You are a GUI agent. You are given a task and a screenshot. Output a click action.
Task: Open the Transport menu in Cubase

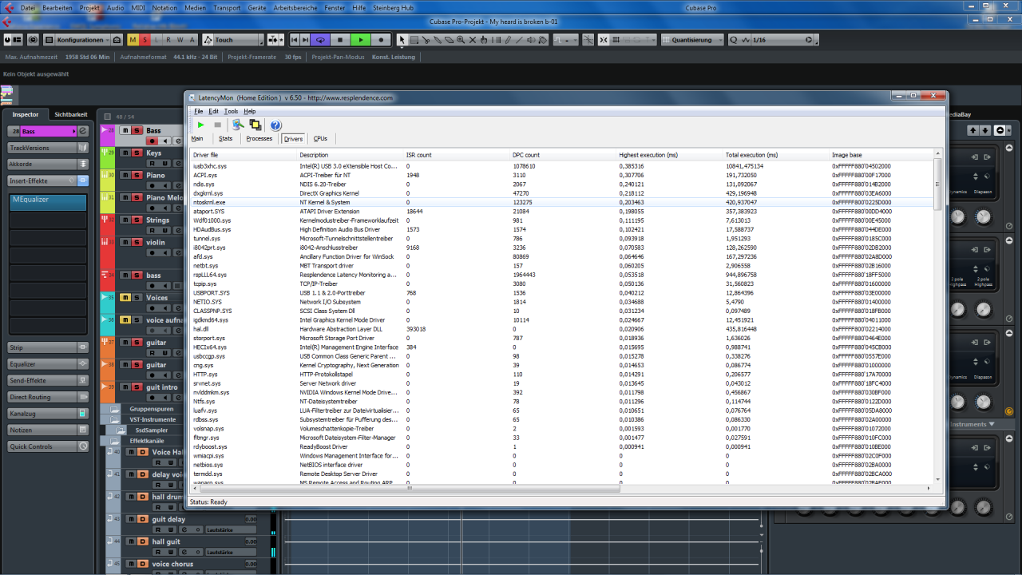pos(227,7)
